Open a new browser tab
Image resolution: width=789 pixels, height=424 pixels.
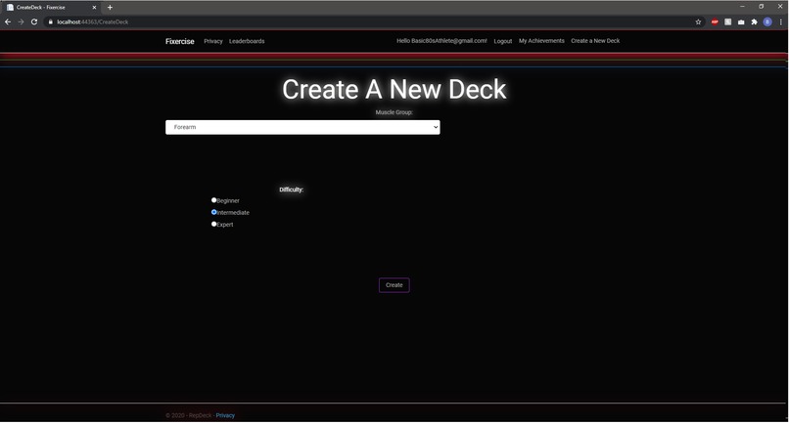110,7
